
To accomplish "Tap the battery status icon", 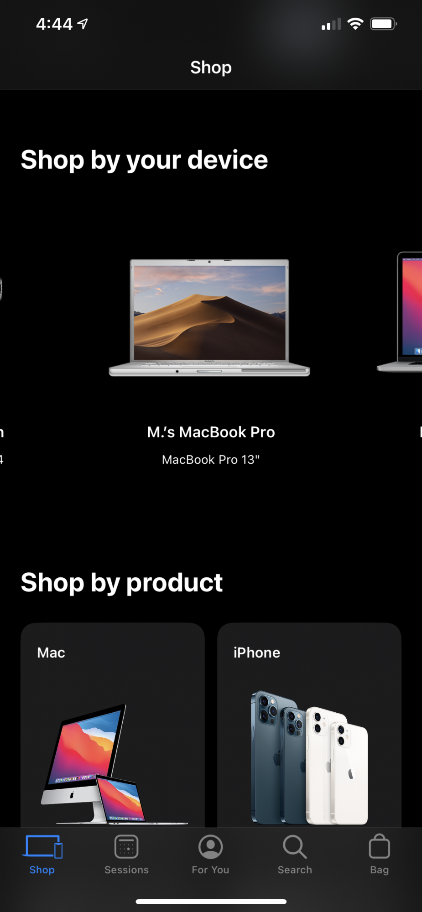I will (383, 24).
